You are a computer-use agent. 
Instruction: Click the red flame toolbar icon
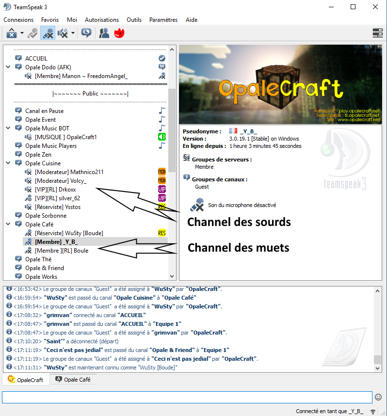(x=119, y=33)
